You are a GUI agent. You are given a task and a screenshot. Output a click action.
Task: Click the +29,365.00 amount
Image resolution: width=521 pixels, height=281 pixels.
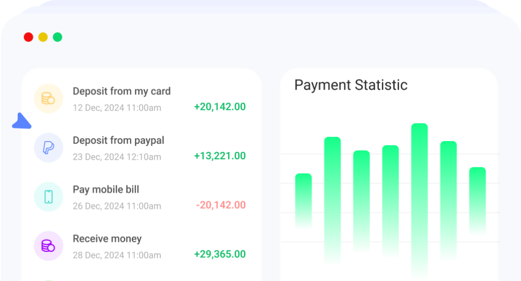(x=219, y=254)
